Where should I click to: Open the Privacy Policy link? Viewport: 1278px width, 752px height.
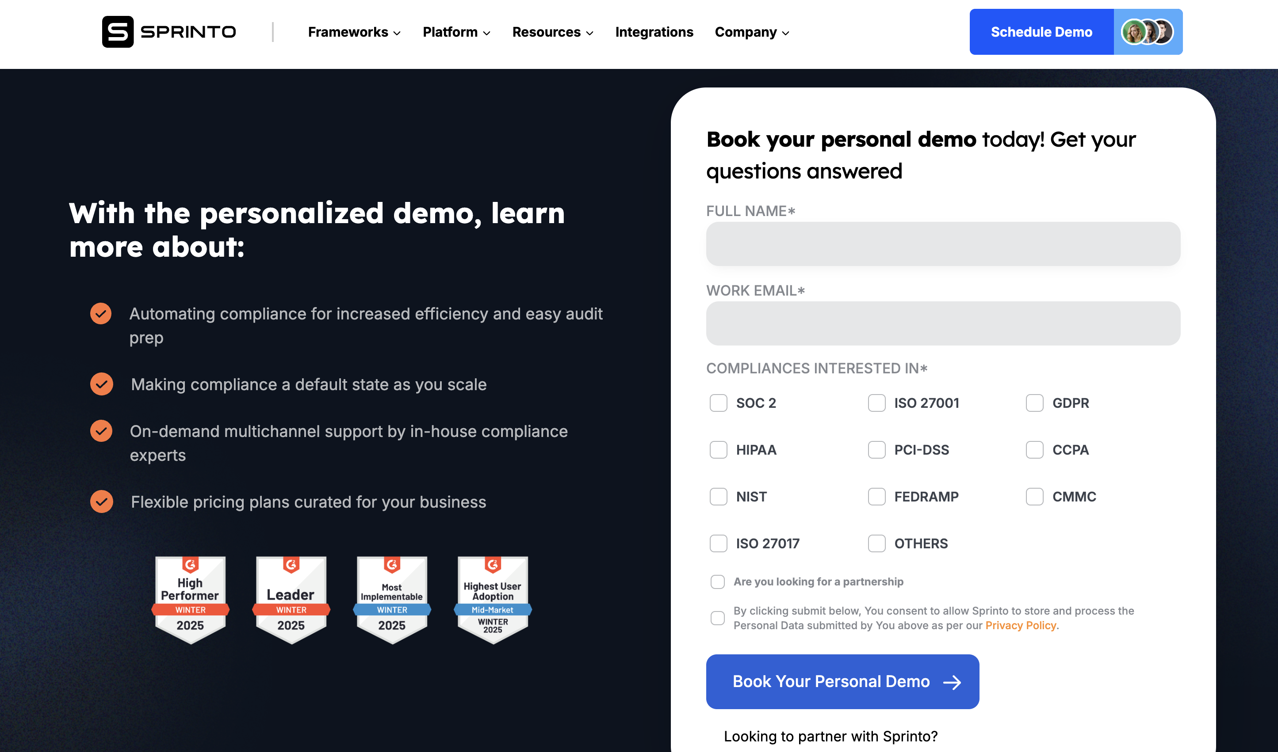(x=1020, y=625)
